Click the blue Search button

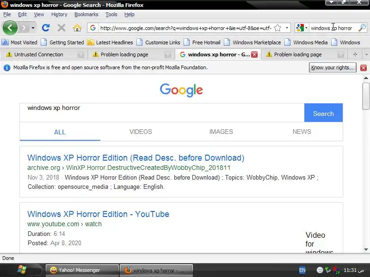(x=323, y=113)
